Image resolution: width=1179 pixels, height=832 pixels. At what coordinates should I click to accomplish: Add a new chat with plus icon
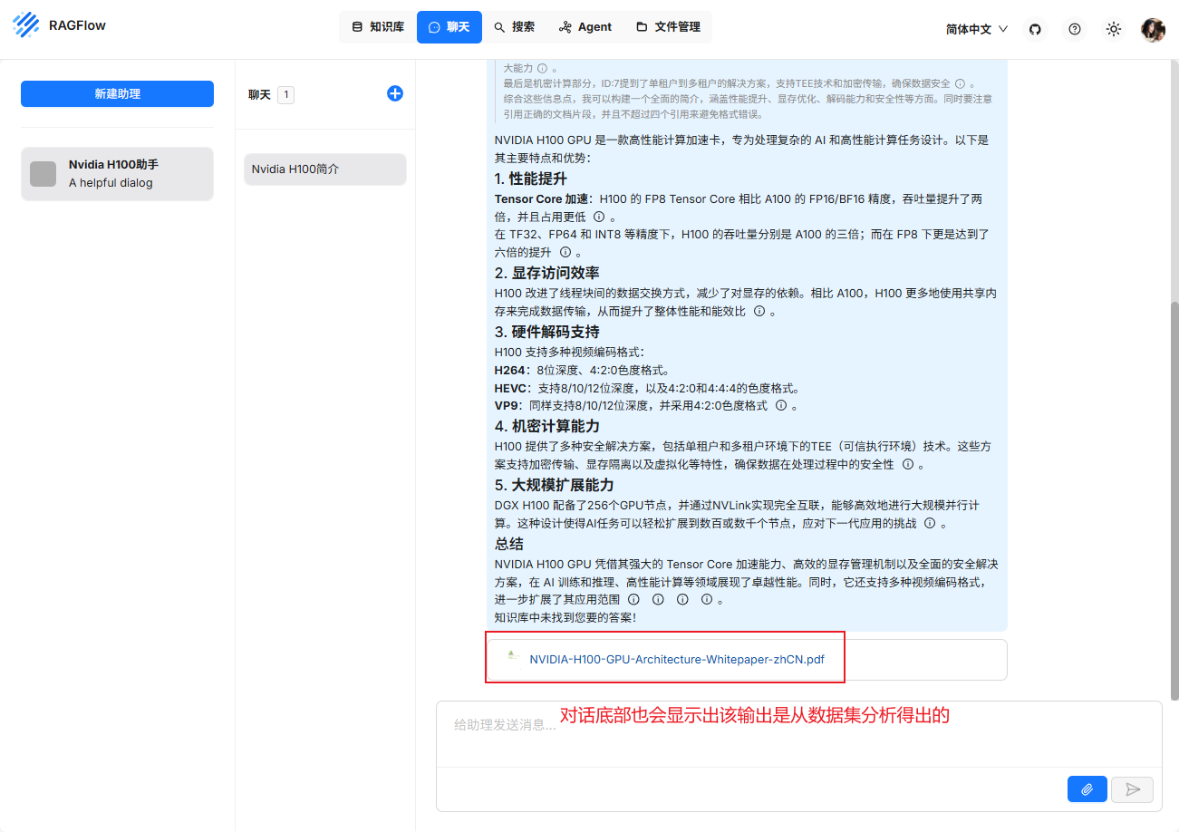(395, 93)
